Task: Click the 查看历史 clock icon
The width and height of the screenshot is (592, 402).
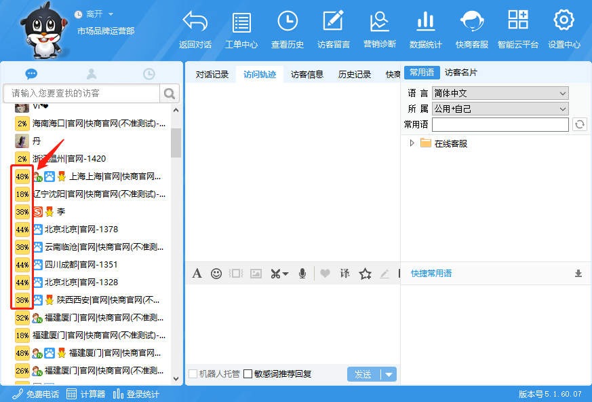Action: [288, 23]
